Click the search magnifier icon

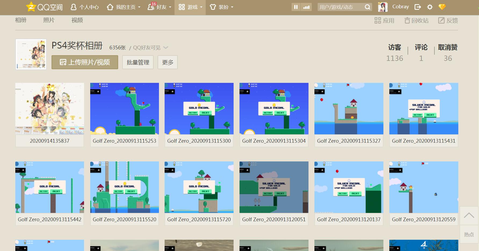(x=367, y=7)
